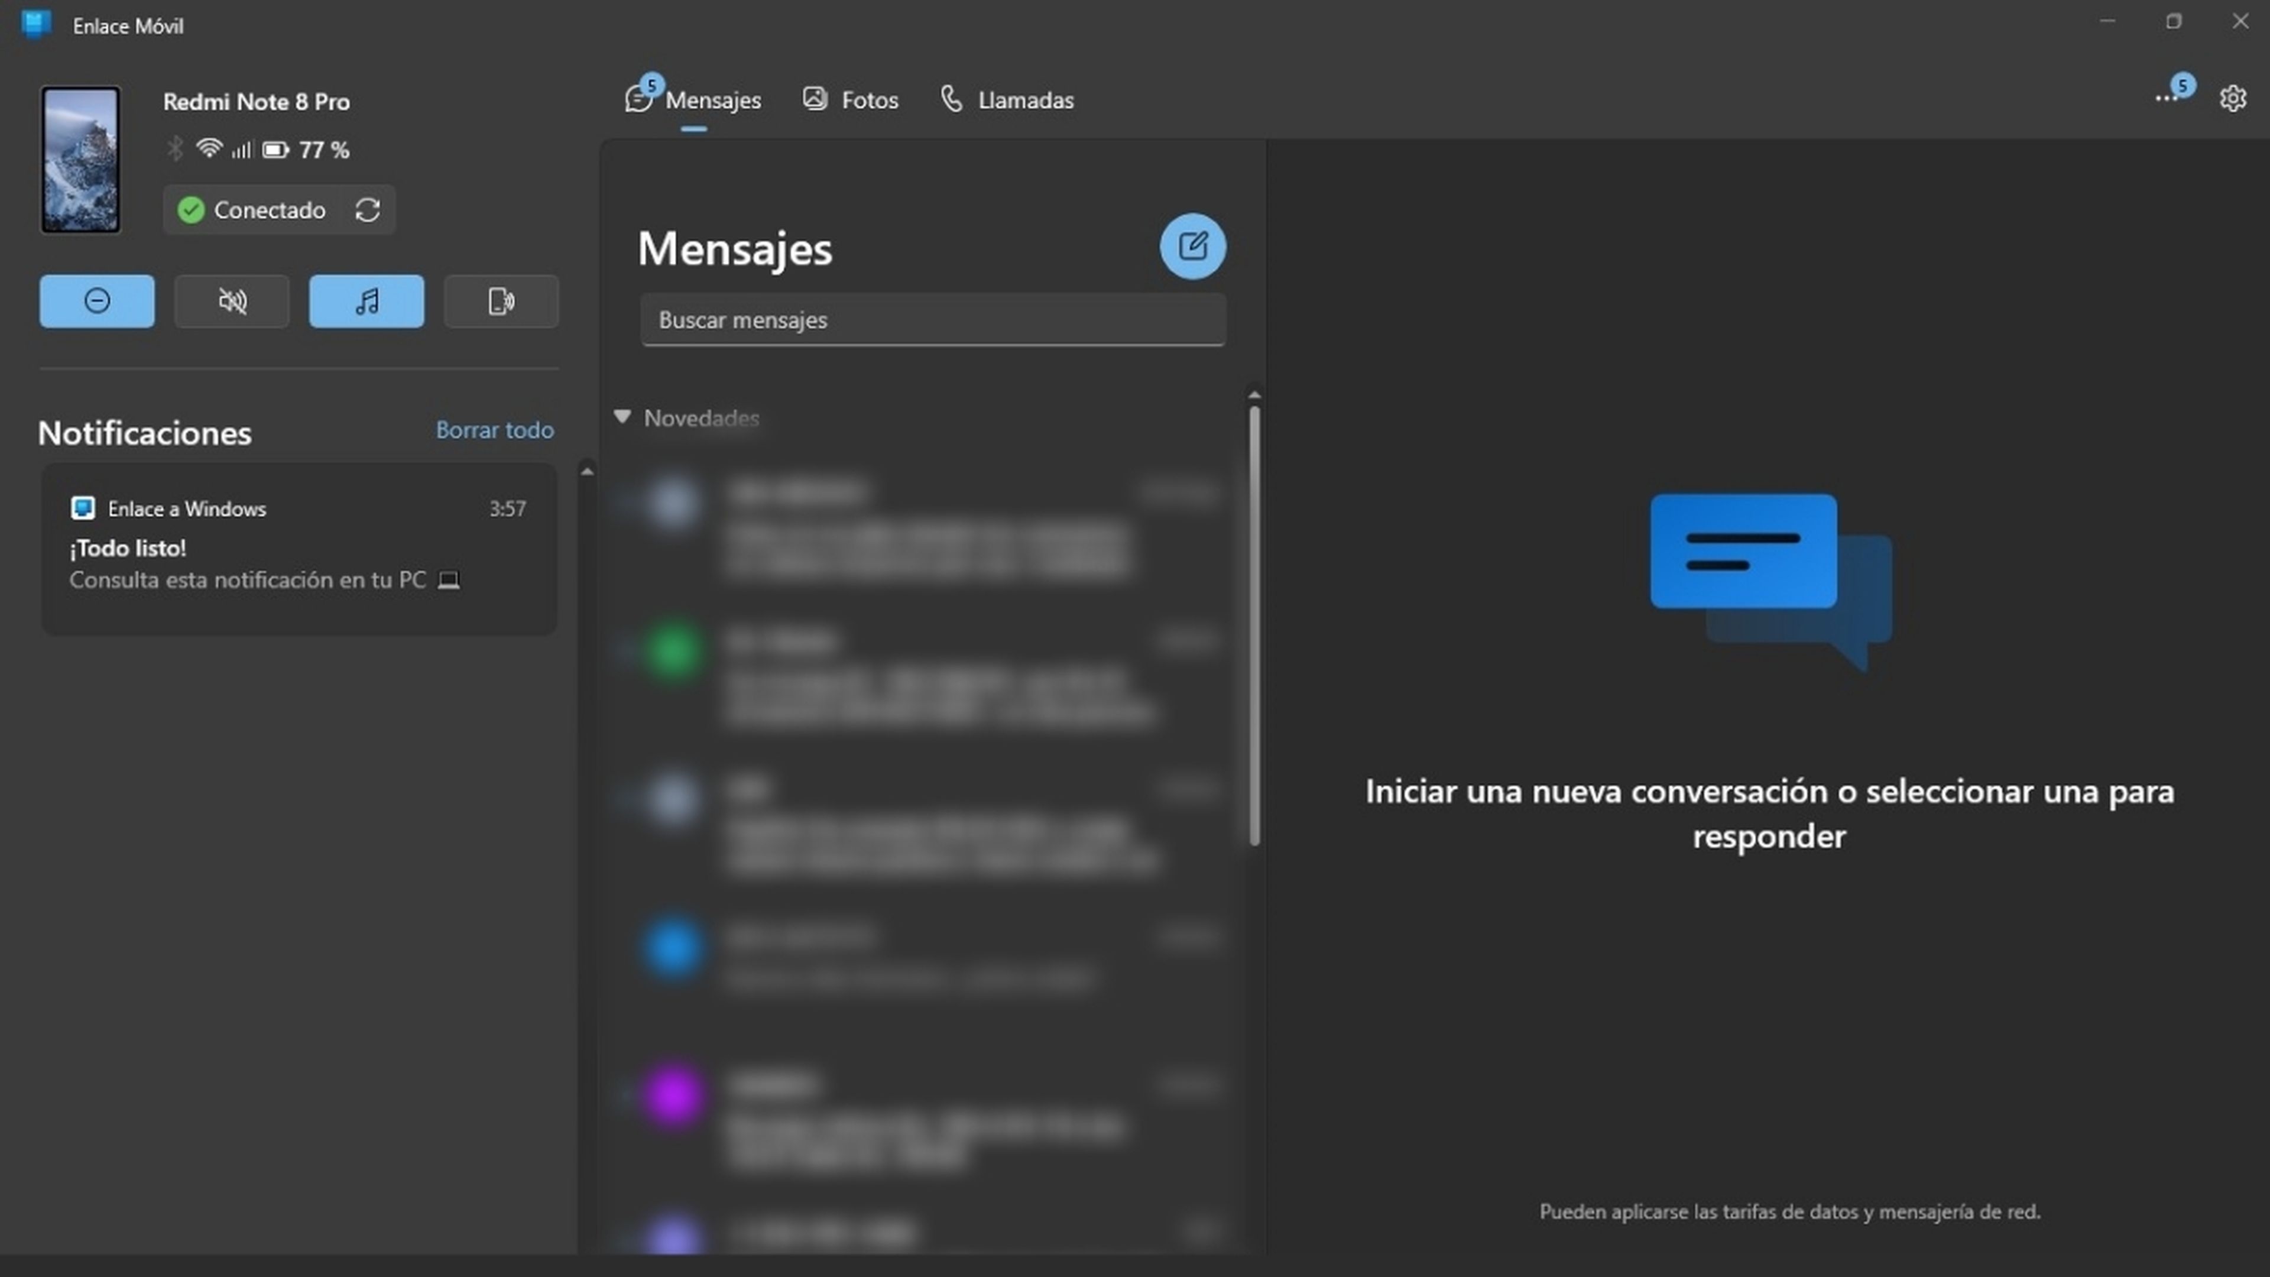Maximize the Enlace Móvil window
Viewport: 2270px width, 1277px height.
[2174, 21]
